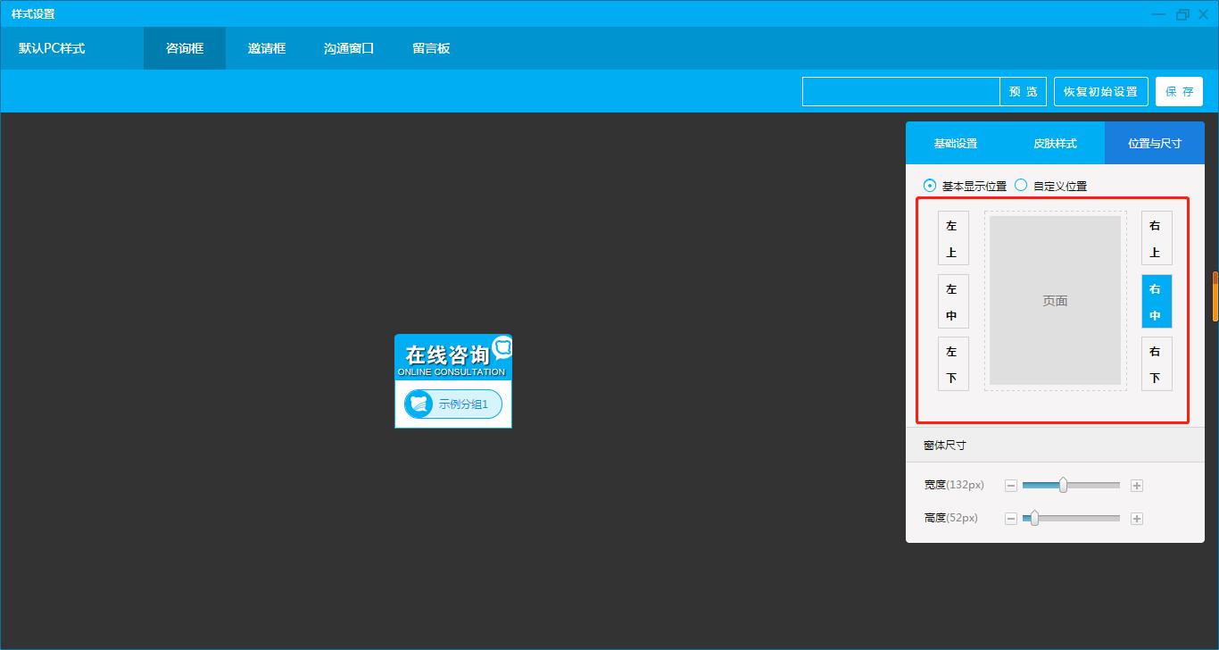Decrease width with the 宽度 minus icon

(x=1011, y=486)
